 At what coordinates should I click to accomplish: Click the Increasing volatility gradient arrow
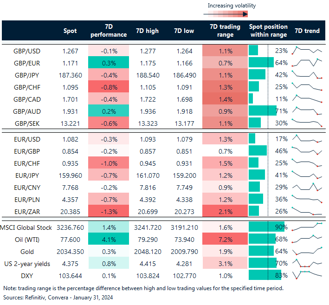coord(231,14)
